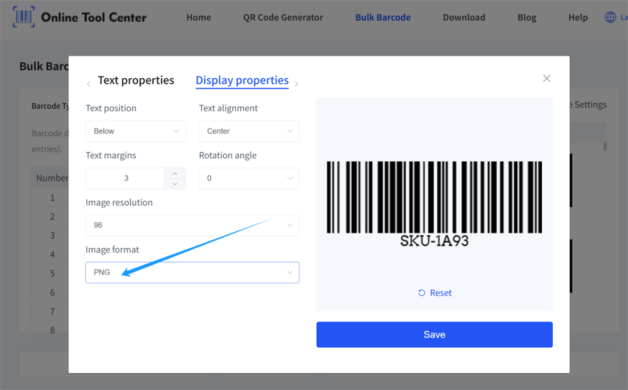Click the Online Tool Center barcode logo icon
Screen dimensions: 628x390
coord(23,17)
